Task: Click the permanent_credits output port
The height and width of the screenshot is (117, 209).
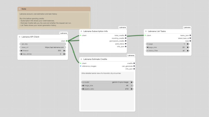Action: tap(126, 41)
